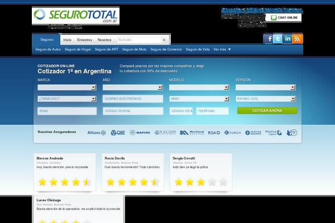Open the Estado Civil dropdown
This screenshot has height=223, width=335.
tap(266, 99)
